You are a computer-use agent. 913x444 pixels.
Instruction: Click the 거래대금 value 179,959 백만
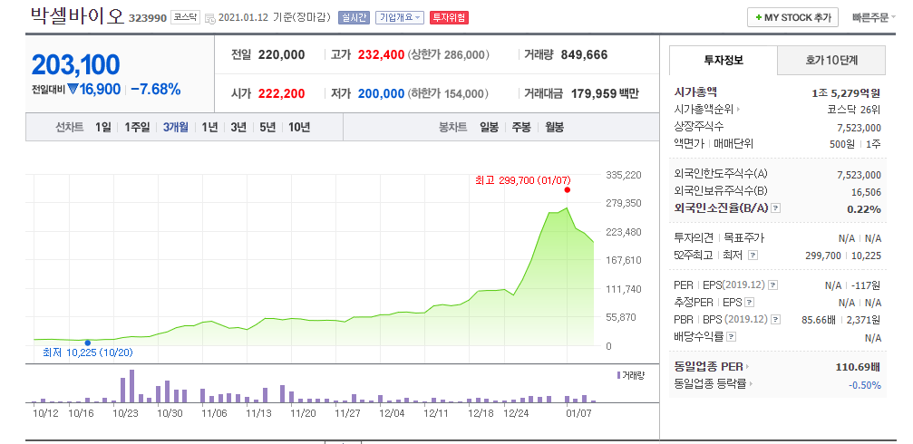click(605, 93)
